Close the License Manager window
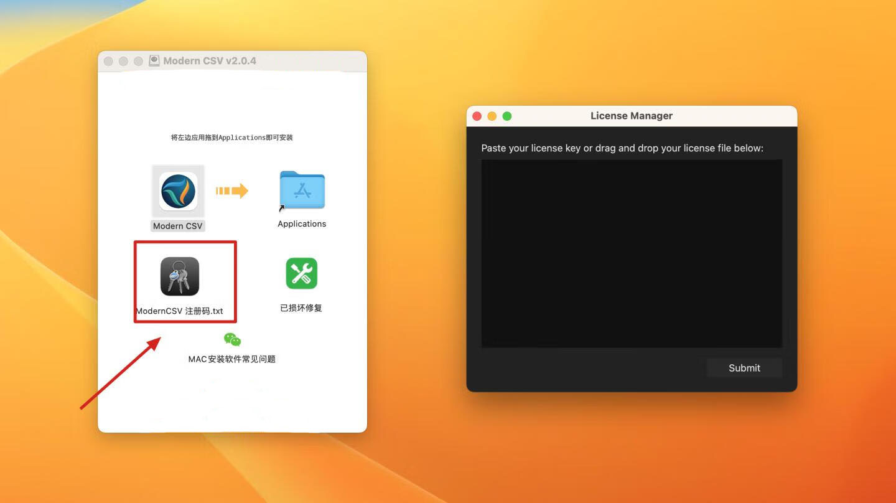 click(x=477, y=116)
